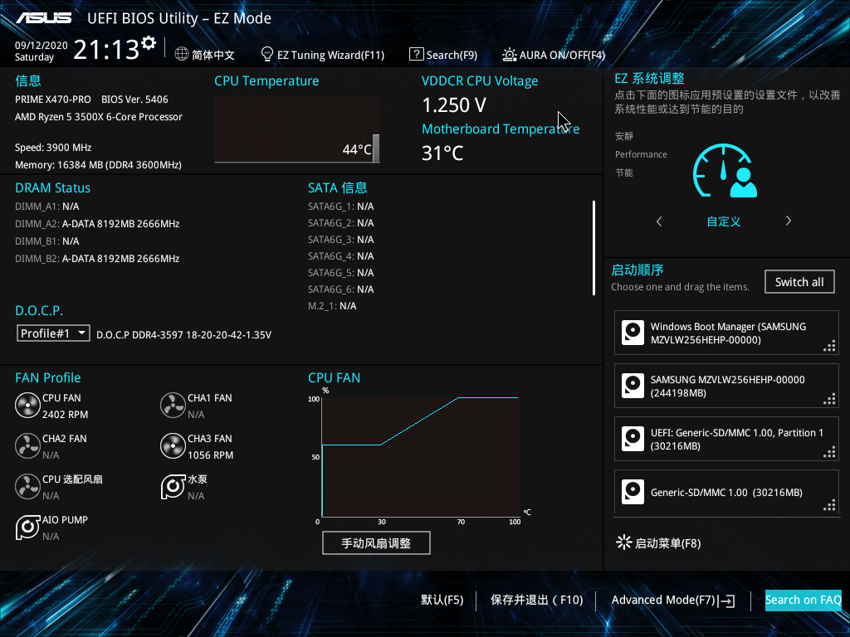Open EZ Tuning Wizard(F11)
850x637 pixels.
point(323,55)
